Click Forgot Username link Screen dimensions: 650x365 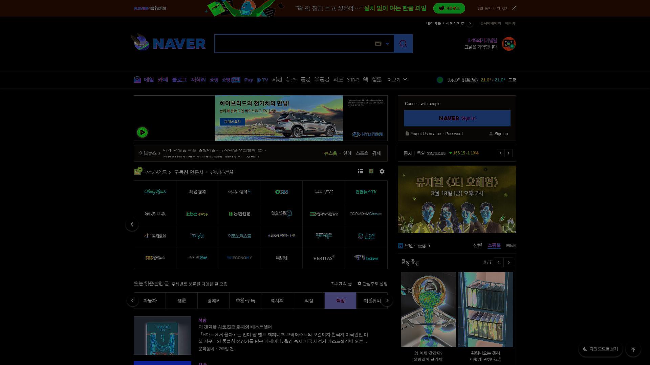pyautogui.click(x=426, y=134)
